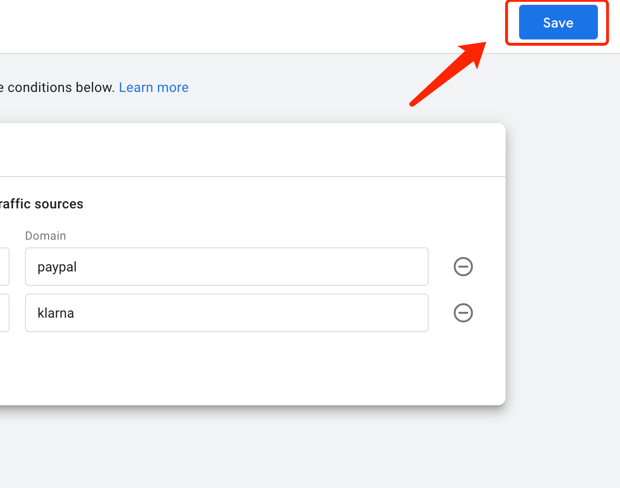The height and width of the screenshot is (488, 620).
Task: Select the Domain input containing paypal
Action: click(226, 267)
